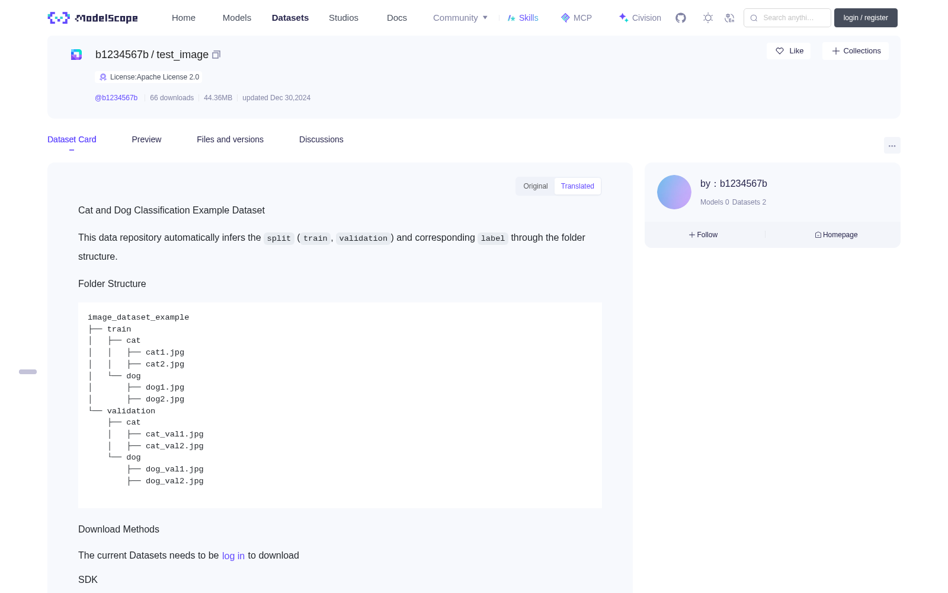Follow user b1234567b

coord(703,235)
